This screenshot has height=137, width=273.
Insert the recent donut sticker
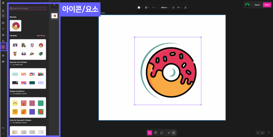click(15, 26)
